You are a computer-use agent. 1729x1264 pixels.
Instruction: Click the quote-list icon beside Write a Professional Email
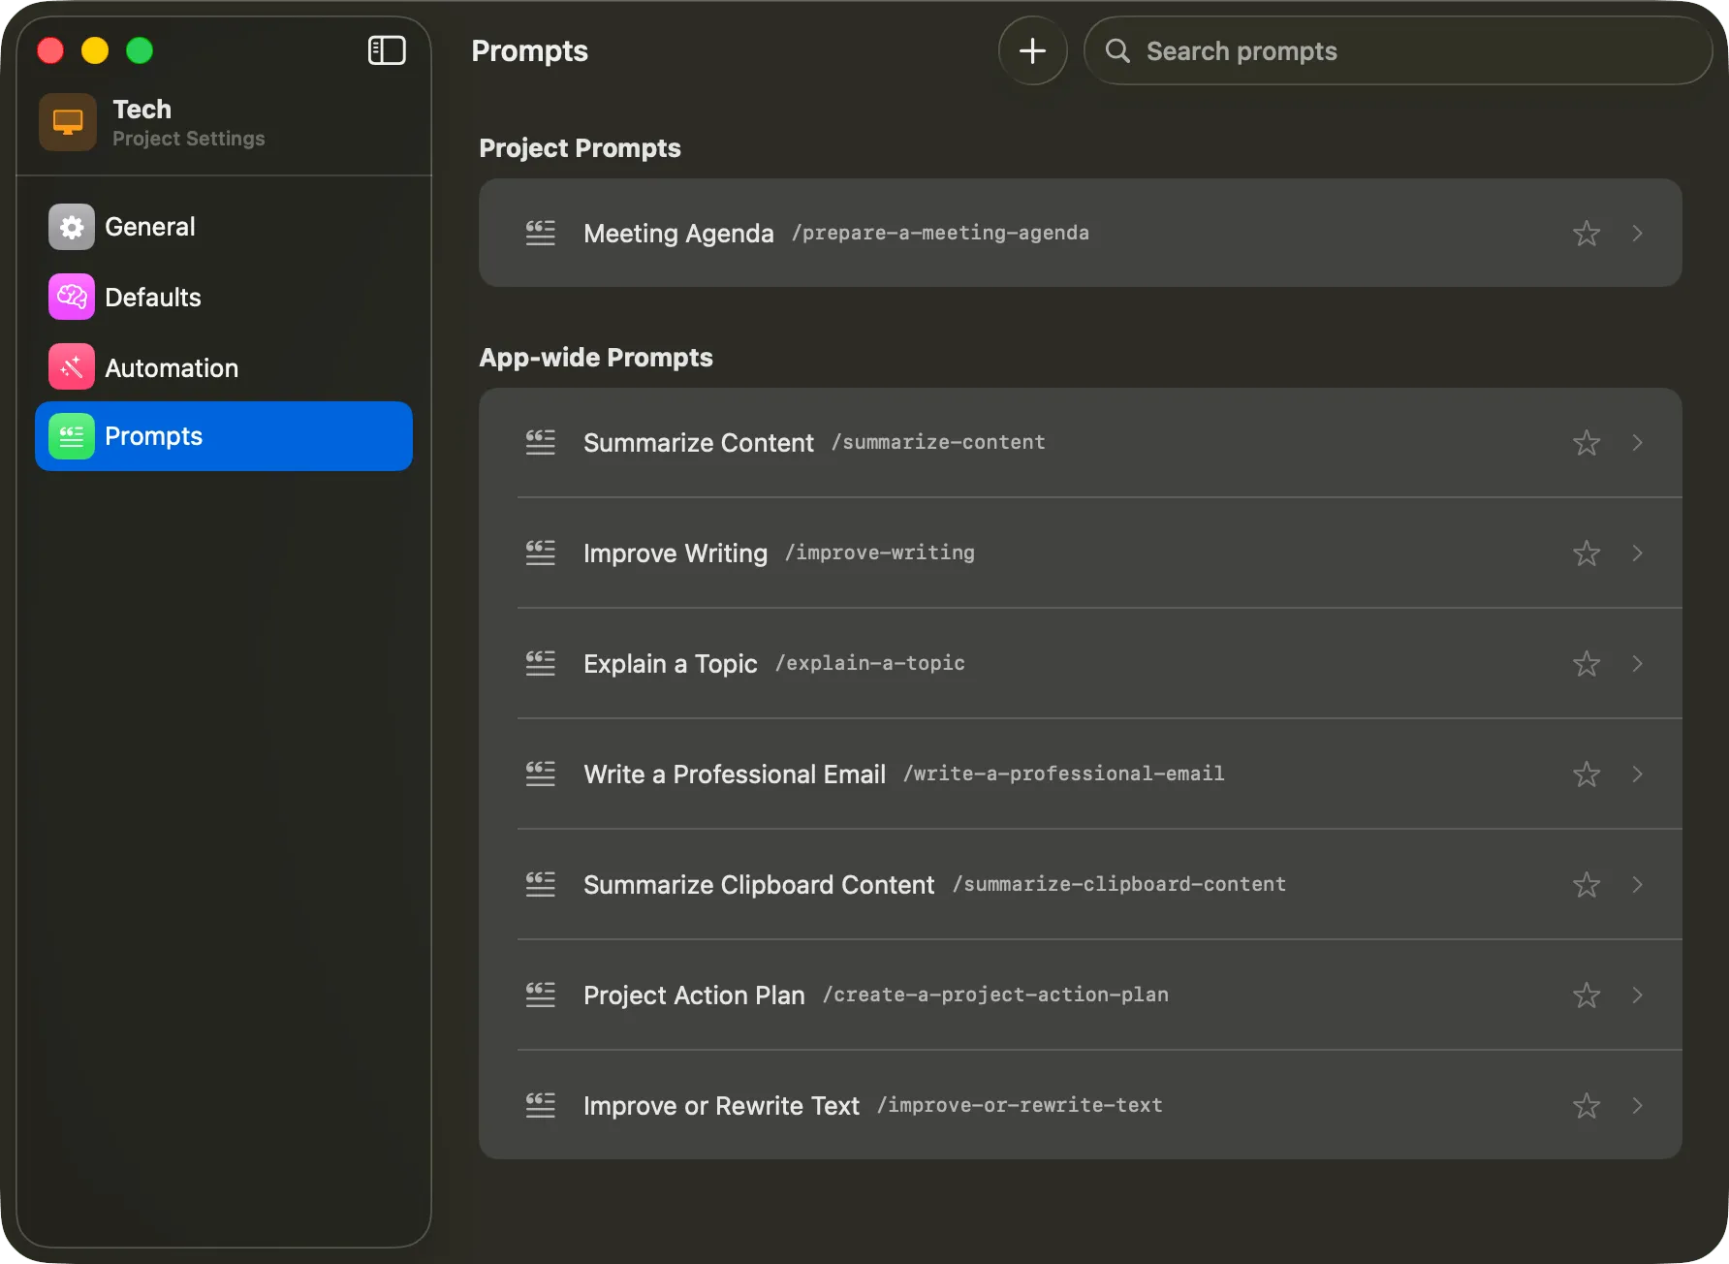tap(540, 774)
